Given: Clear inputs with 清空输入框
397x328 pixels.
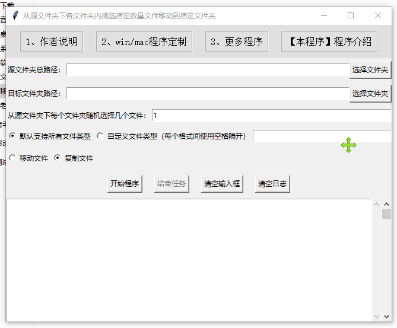Looking at the screenshot, I should 222,184.
